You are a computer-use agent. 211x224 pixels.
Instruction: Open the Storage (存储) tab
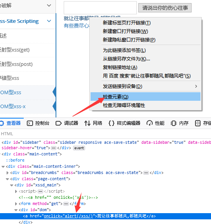(x=203, y=123)
